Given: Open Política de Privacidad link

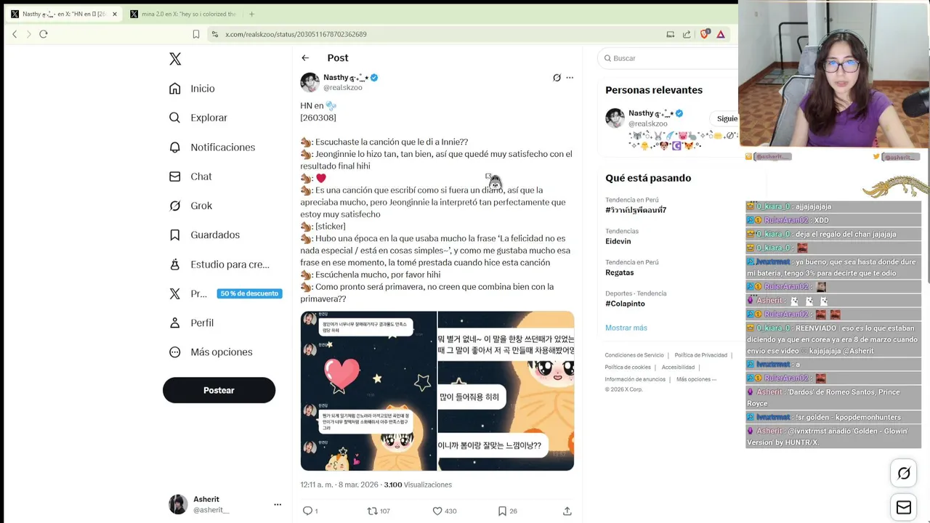Looking at the screenshot, I should [x=701, y=355].
